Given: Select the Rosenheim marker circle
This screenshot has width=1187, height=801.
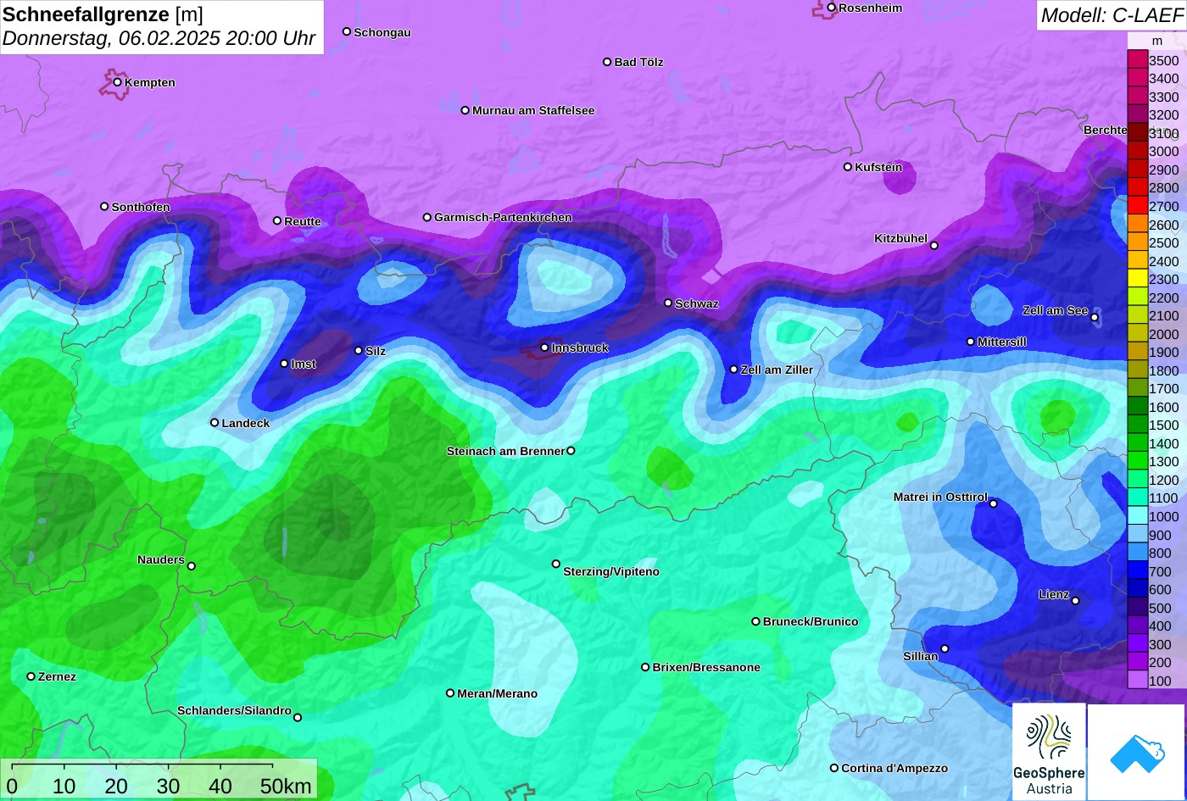Looking at the screenshot, I should click(x=832, y=8).
